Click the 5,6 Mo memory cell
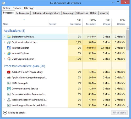 coord(90,42)
